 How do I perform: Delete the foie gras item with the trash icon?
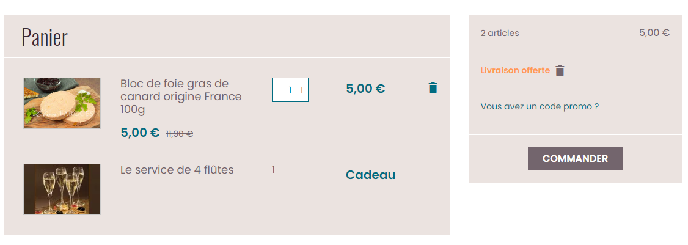click(x=433, y=88)
